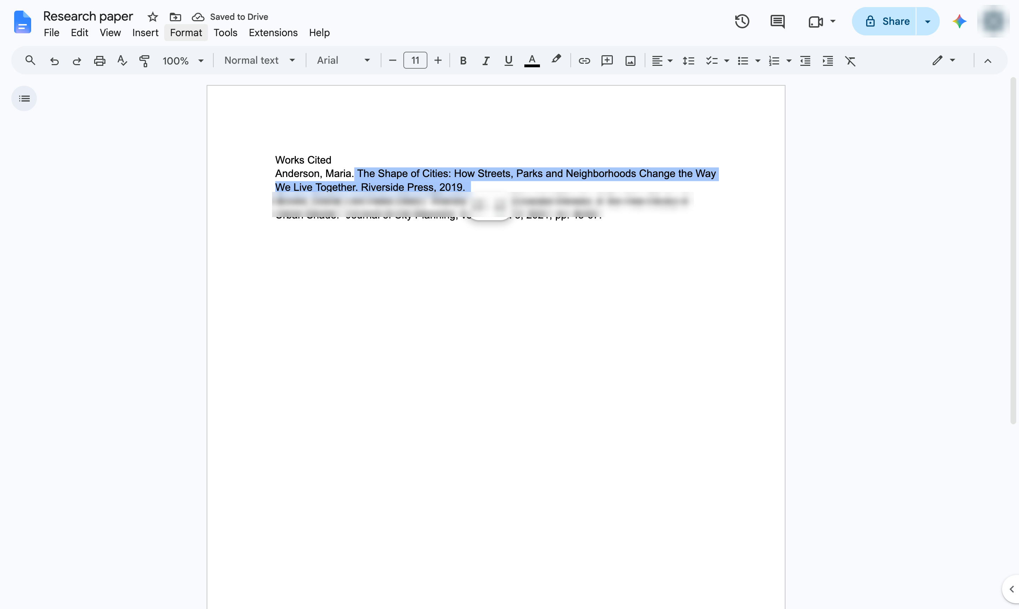Decrease indent of paragraph
The image size is (1019, 609).
[805, 61]
